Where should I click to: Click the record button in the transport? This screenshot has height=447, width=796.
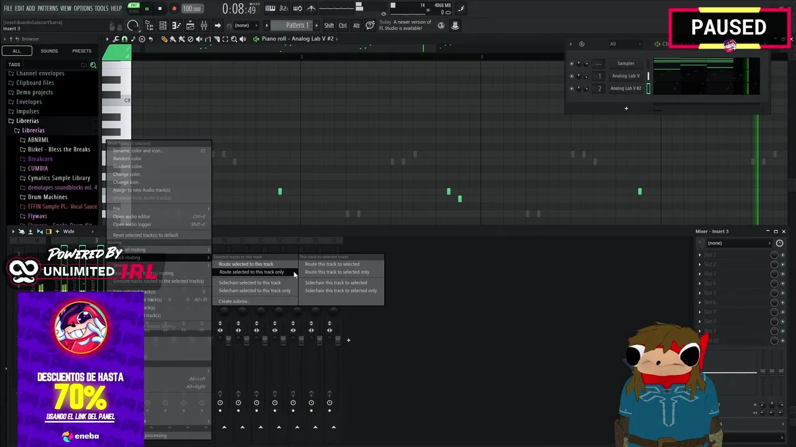pyautogui.click(x=174, y=9)
